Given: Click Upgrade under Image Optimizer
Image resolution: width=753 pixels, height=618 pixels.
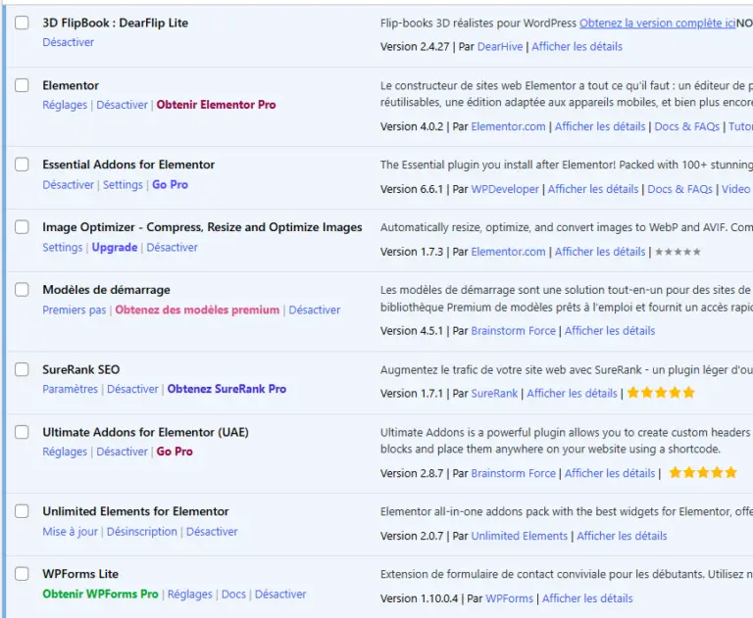Looking at the screenshot, I should 115,248.
